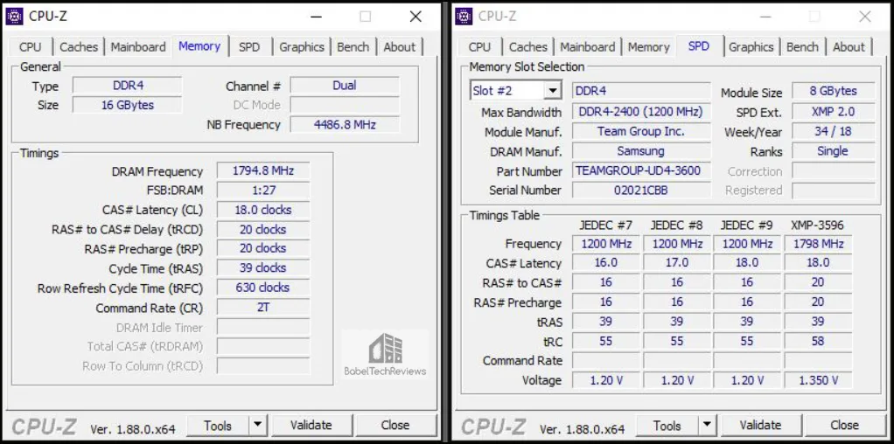Screen dimensions: 894x444
Task: Click the NB Frequency value 4486.8 MHz
Action: point(345,124)
